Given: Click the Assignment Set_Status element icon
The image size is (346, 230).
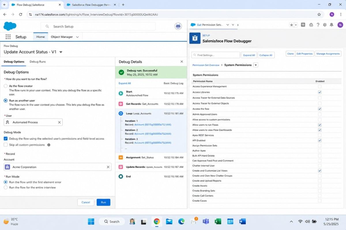Looking at the screenshot, I should click(x=121, y=158).
